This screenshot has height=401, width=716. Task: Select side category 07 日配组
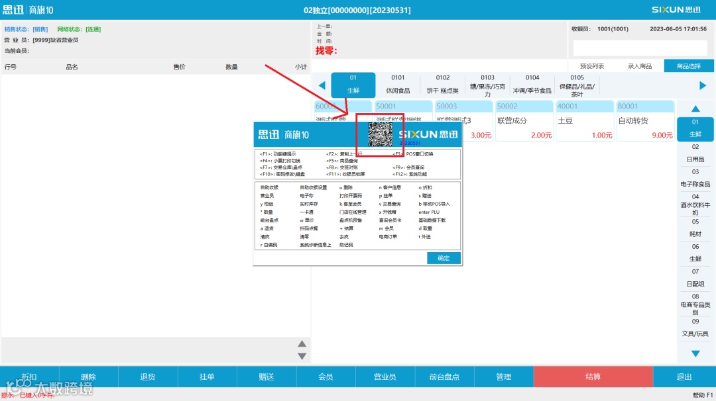pos(695,277)
